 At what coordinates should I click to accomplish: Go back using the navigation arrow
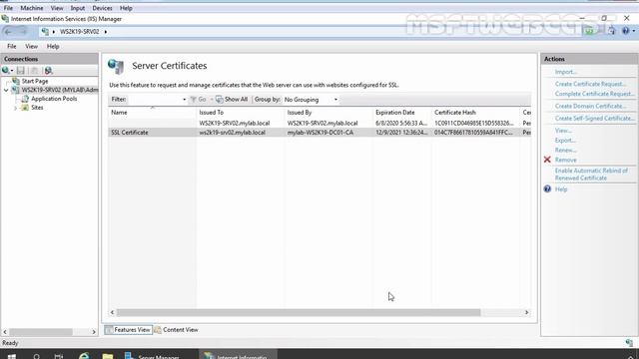pyautogui.click(x=9, y=31)
